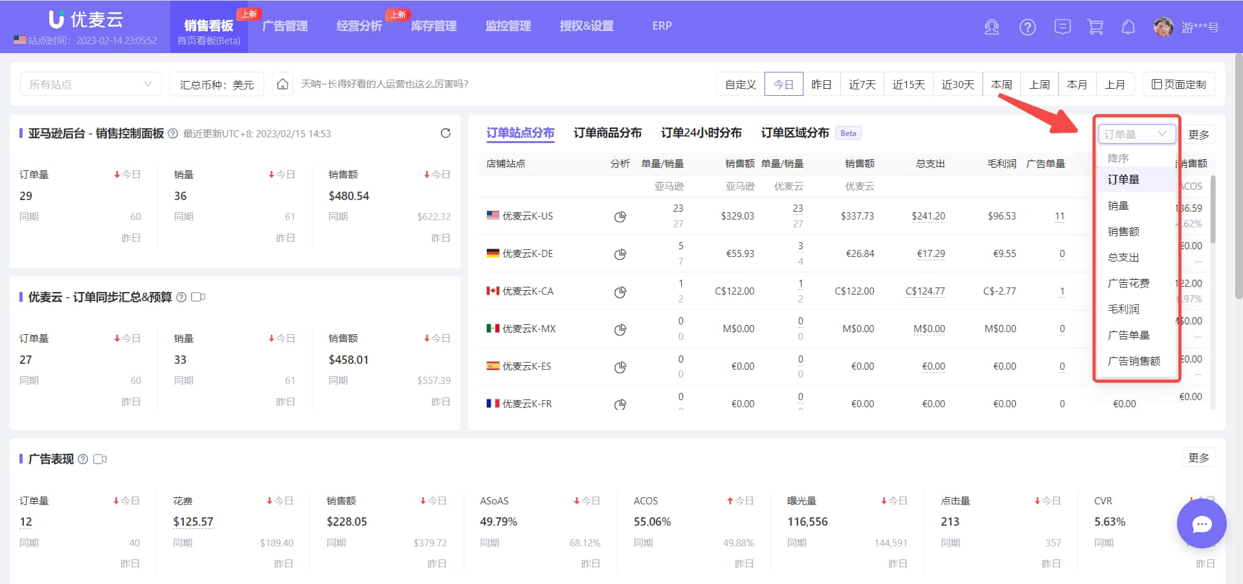
Task: Click the announcement text 天呐~长得好看的人
Action: tap(385, 84)
